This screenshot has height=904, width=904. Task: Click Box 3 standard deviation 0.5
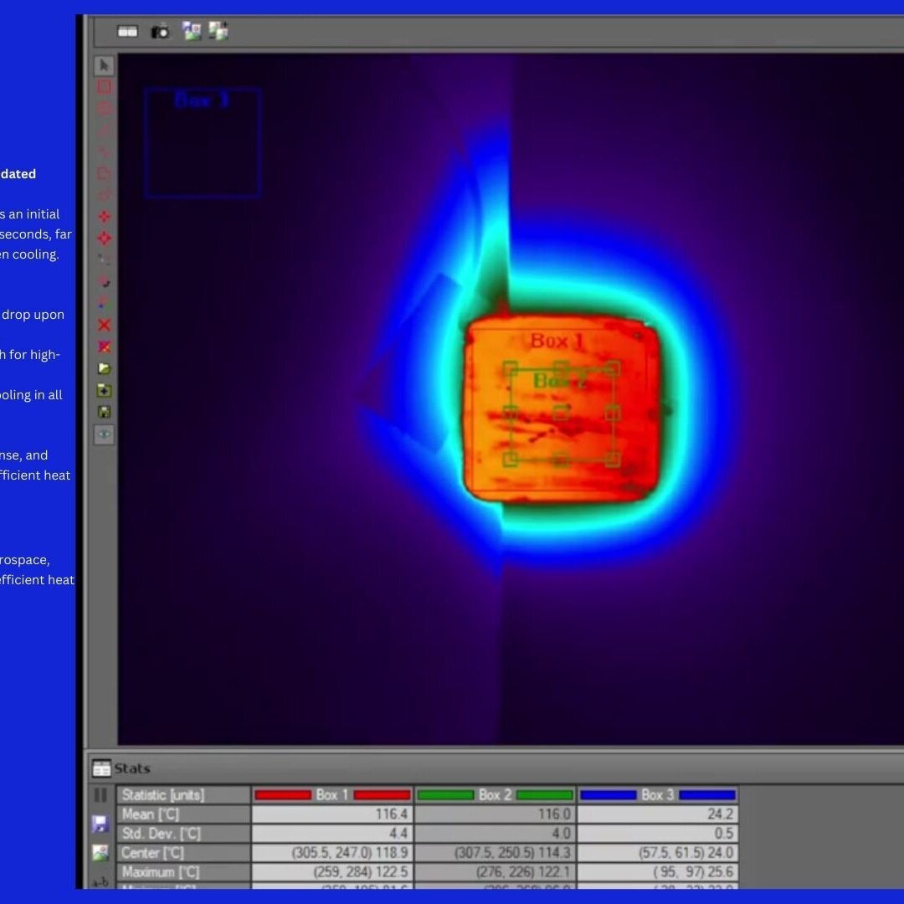pyautogui.click(x=658, y=833)
